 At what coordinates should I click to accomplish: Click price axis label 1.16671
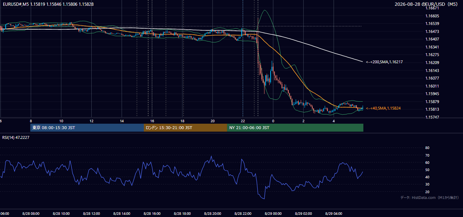[x=432, y=8]
